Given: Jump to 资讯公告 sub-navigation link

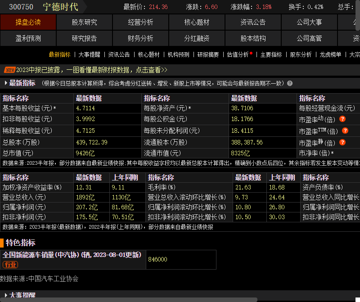Looking at the screenshot, I should point(119,54).
